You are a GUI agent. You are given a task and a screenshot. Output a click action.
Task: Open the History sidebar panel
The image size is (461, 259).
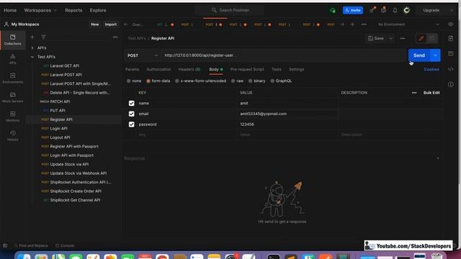click(13, 136)
